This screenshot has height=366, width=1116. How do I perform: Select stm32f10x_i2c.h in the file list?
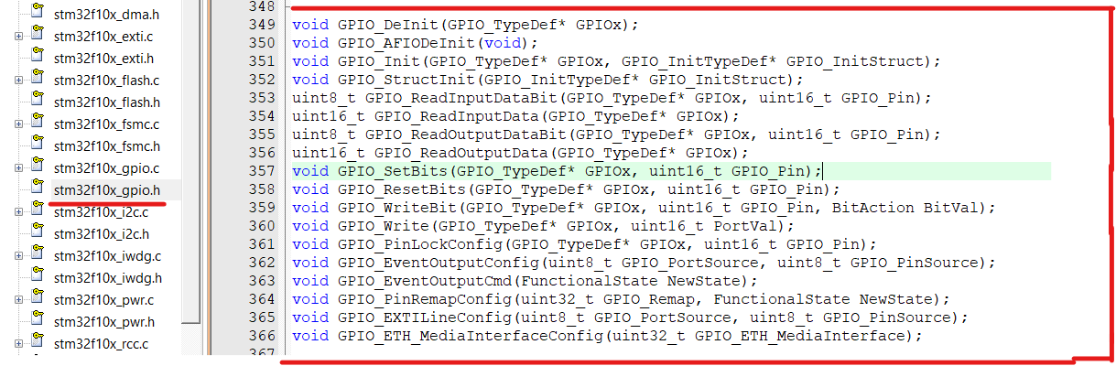tap(101, 234)
